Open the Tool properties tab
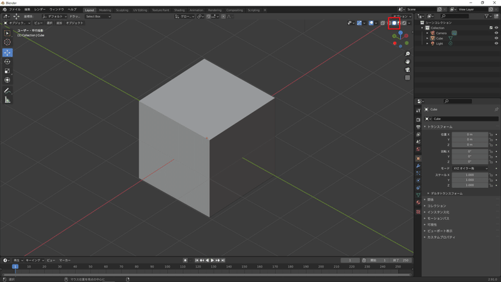This screenshot has height=282, width=501. [x=418, y=111]
